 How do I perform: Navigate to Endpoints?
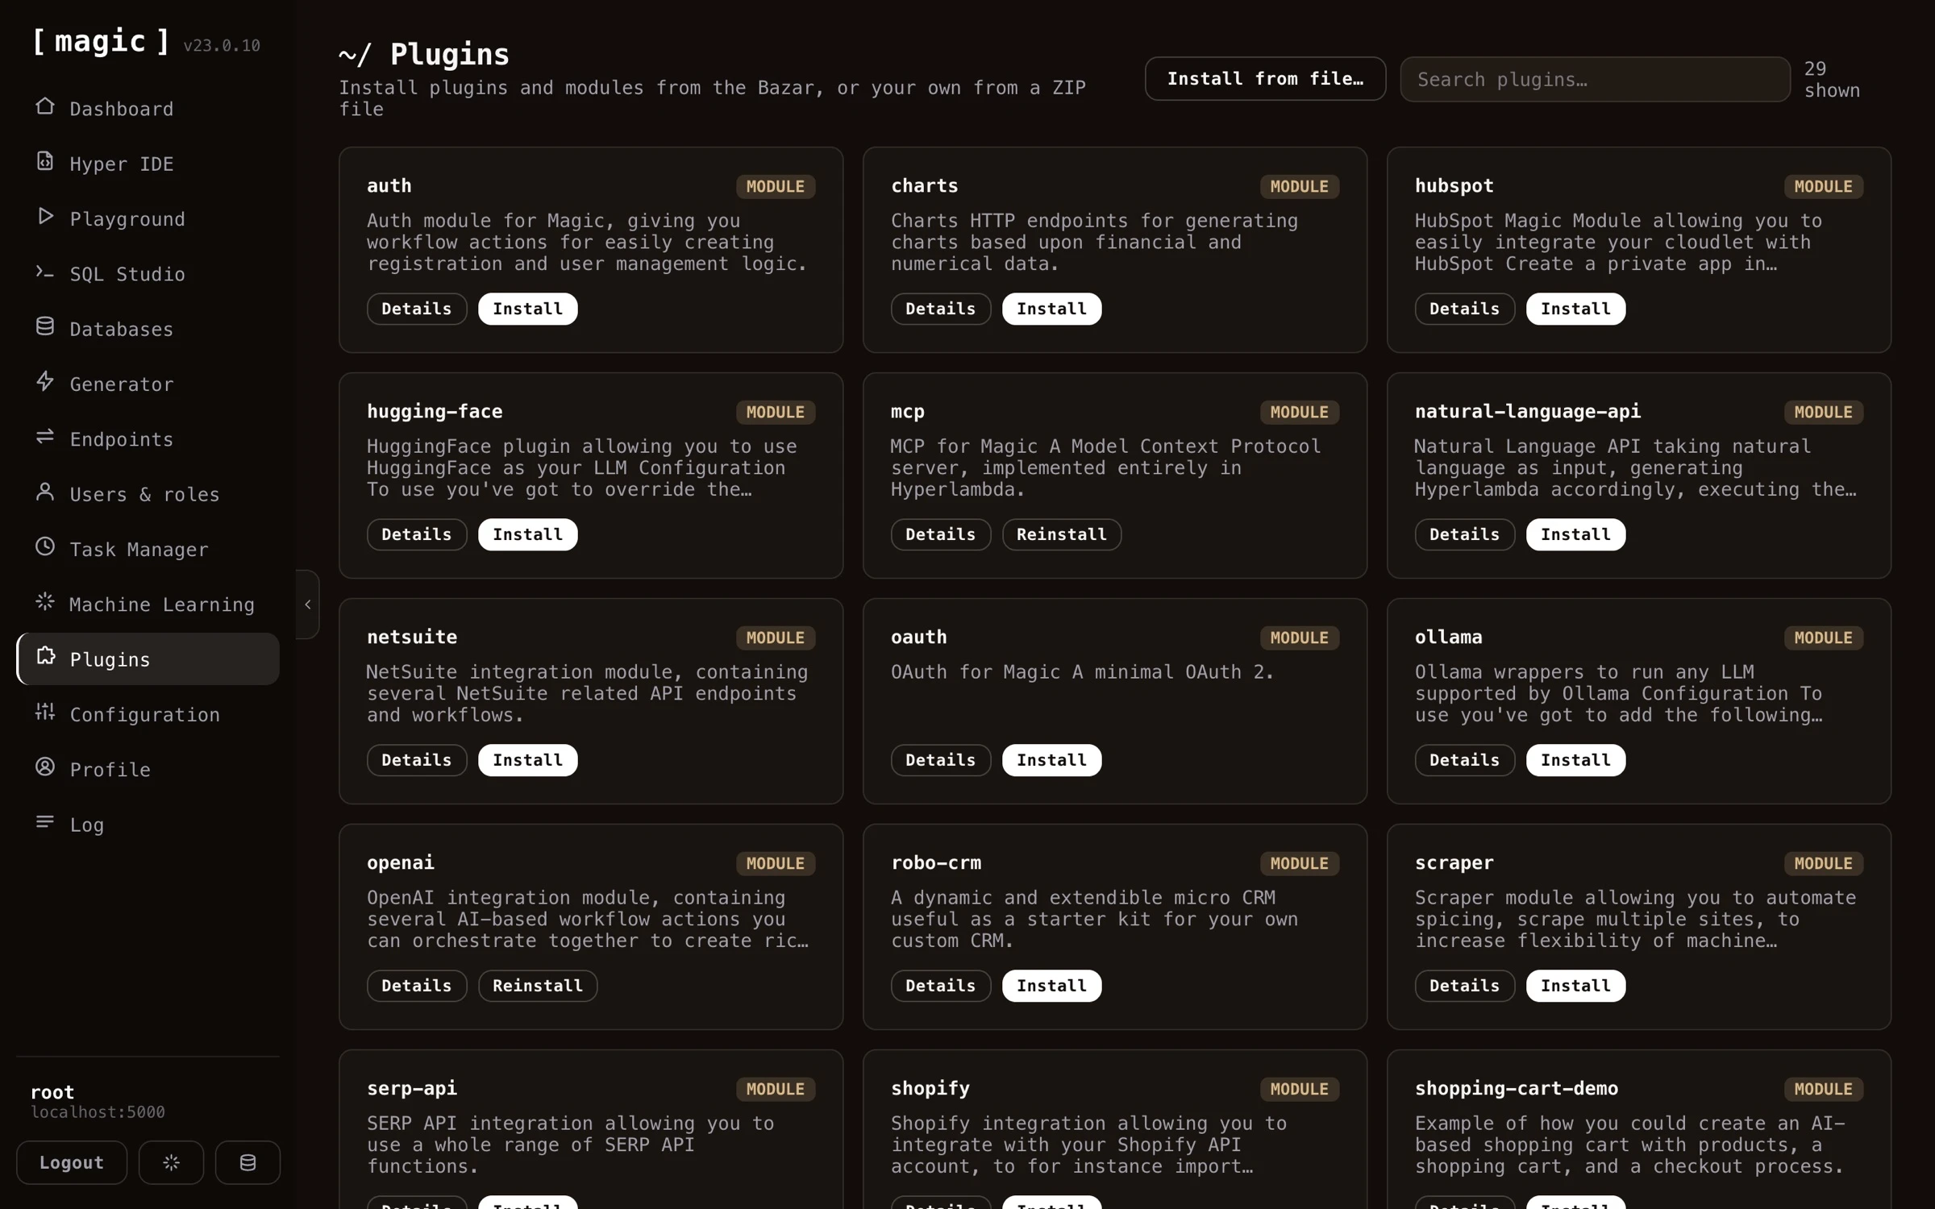[148, 439]
